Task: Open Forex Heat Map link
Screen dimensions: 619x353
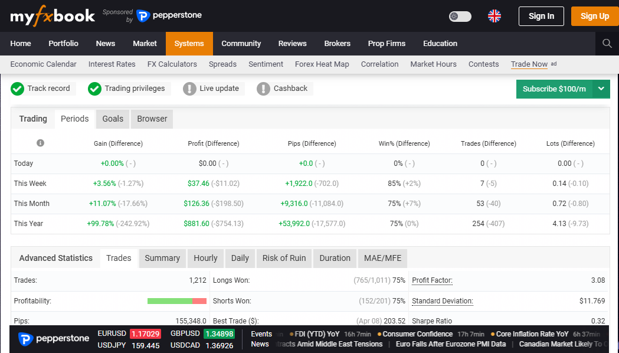Action: (322, 64)
